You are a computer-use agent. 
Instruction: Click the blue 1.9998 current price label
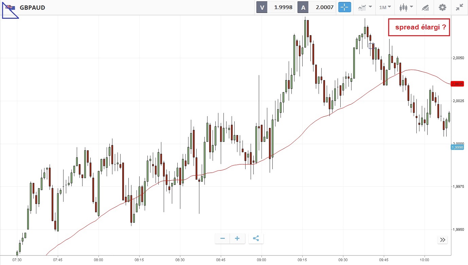pos(457,147)
